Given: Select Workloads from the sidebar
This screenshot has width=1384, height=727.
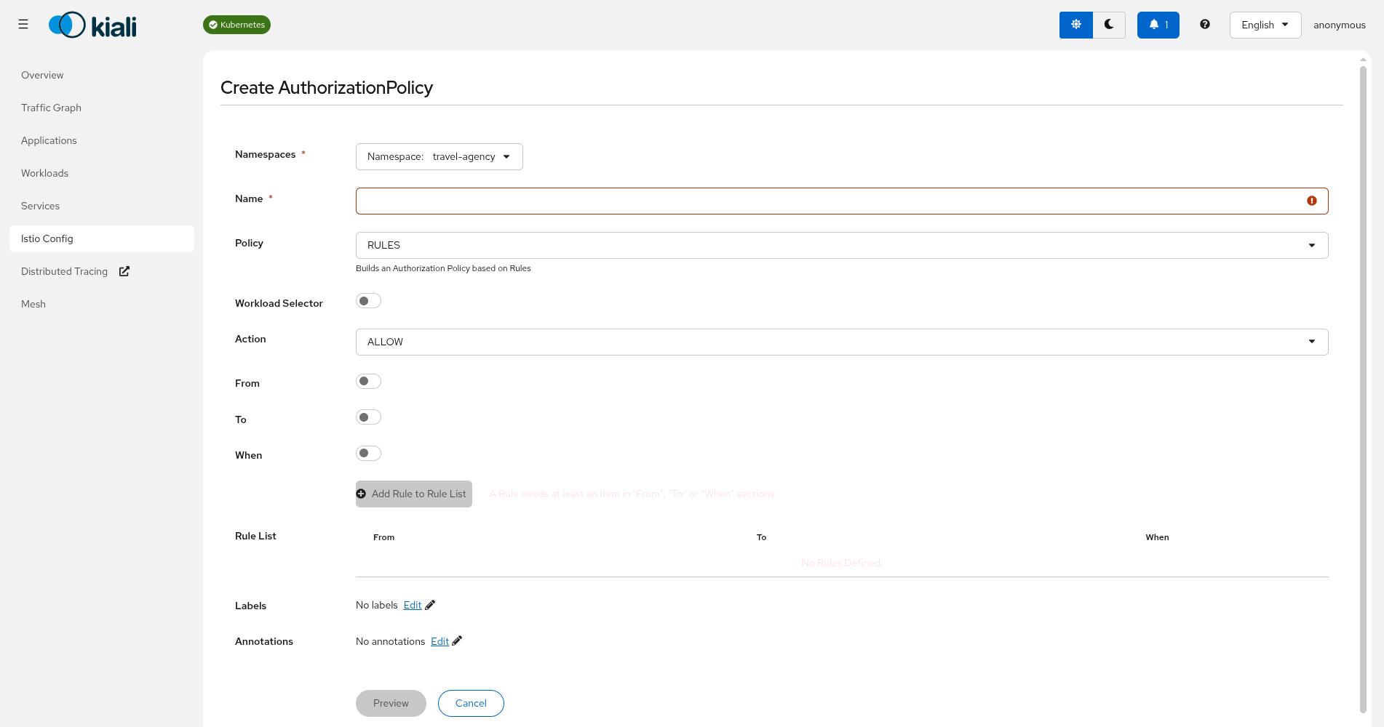Looking at the screenshot, I should click(x=44, y=172).
